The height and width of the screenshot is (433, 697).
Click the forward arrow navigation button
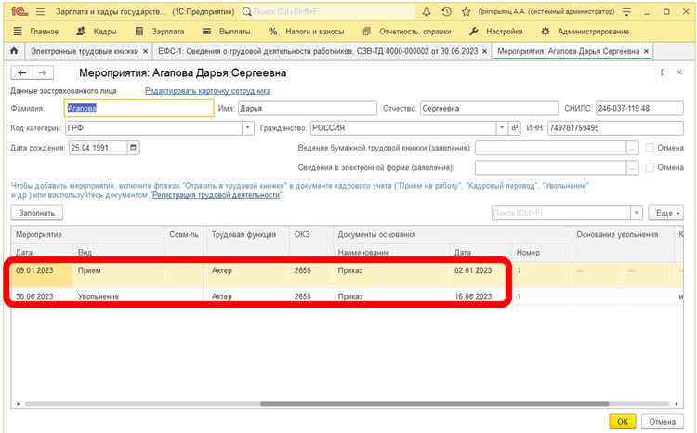[43, 72]
